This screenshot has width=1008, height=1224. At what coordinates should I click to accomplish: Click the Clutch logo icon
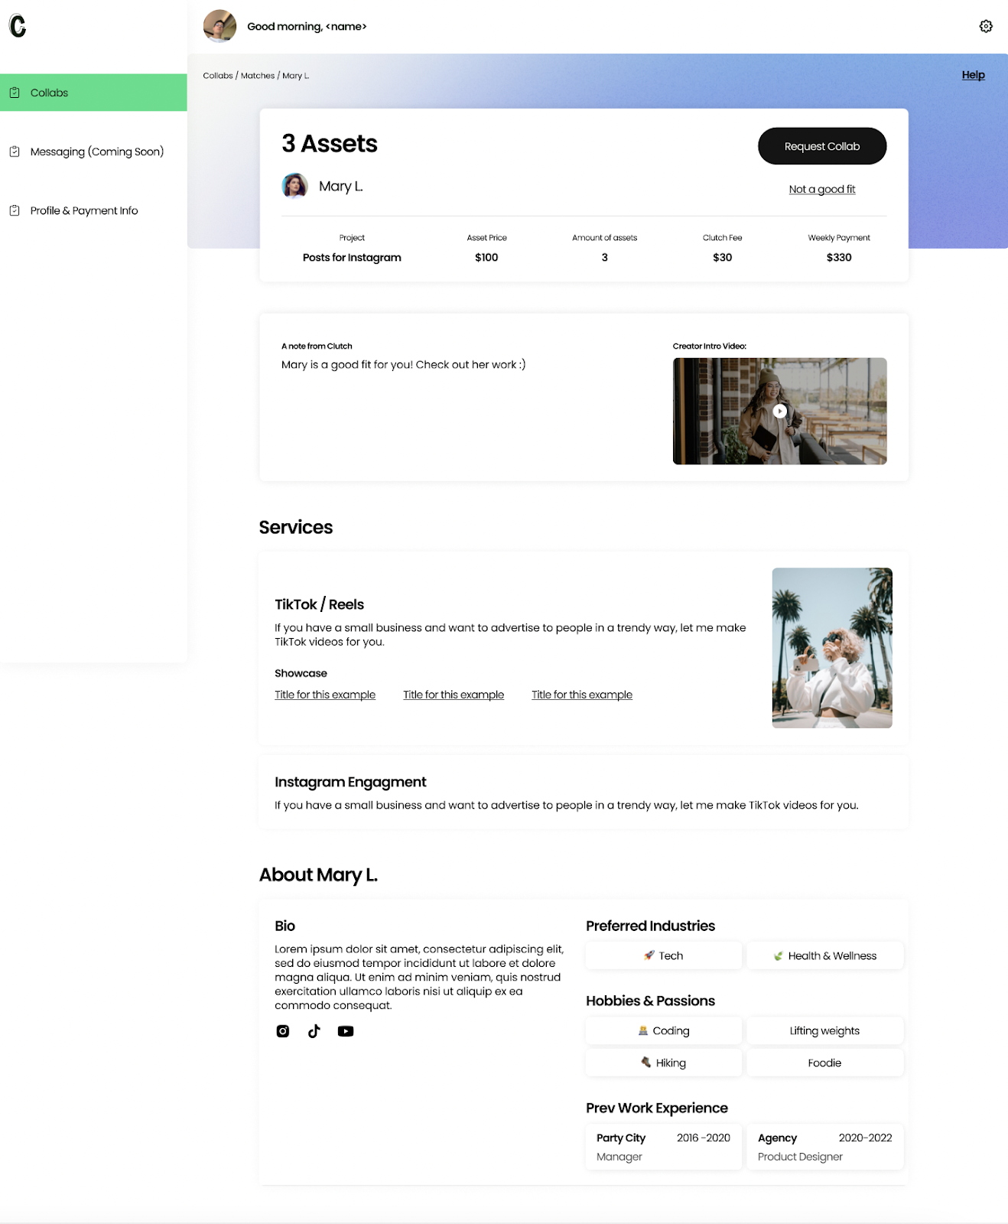pyautogui.click(x=18, y=26)
